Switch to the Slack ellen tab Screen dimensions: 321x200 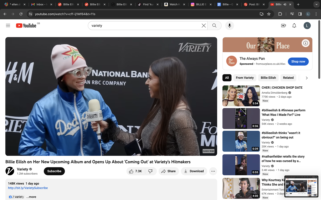15,4
